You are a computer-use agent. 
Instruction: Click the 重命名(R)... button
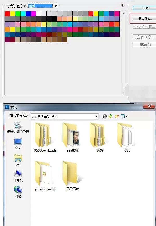point(145,37)
